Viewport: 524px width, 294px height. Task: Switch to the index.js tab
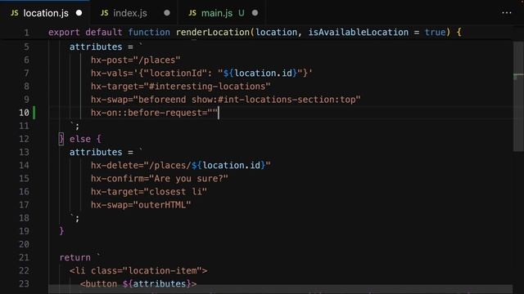[x=130, y=13]
